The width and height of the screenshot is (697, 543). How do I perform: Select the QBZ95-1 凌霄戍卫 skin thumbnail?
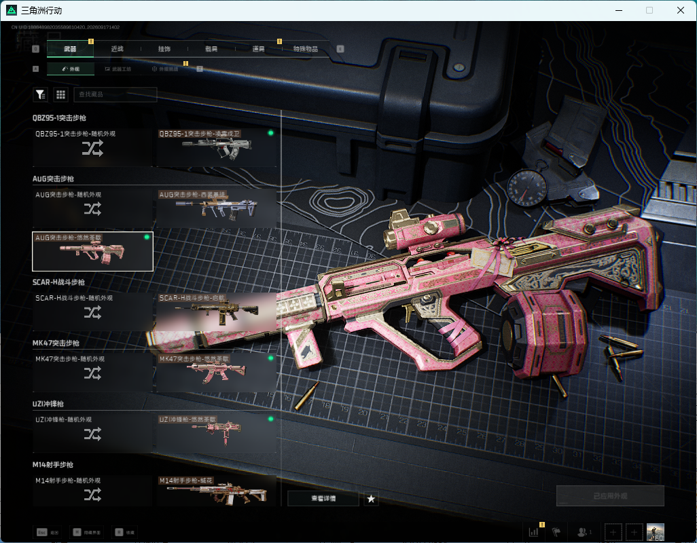217,147
